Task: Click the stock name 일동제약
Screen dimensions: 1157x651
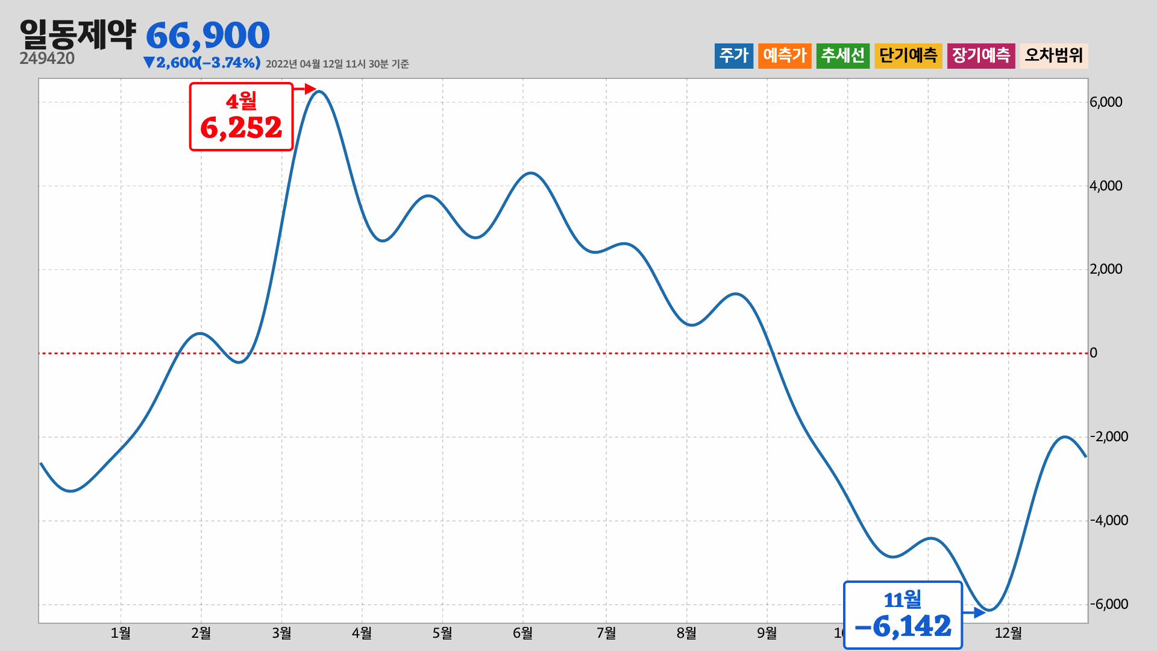Action: point(78,34)
